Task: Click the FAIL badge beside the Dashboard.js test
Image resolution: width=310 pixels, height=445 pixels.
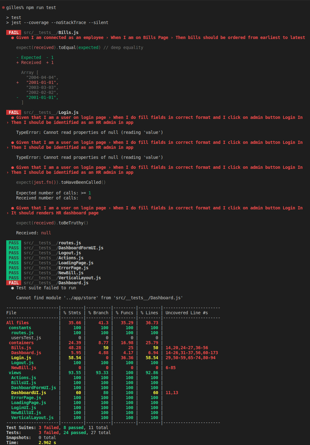Action: (14, 283)
